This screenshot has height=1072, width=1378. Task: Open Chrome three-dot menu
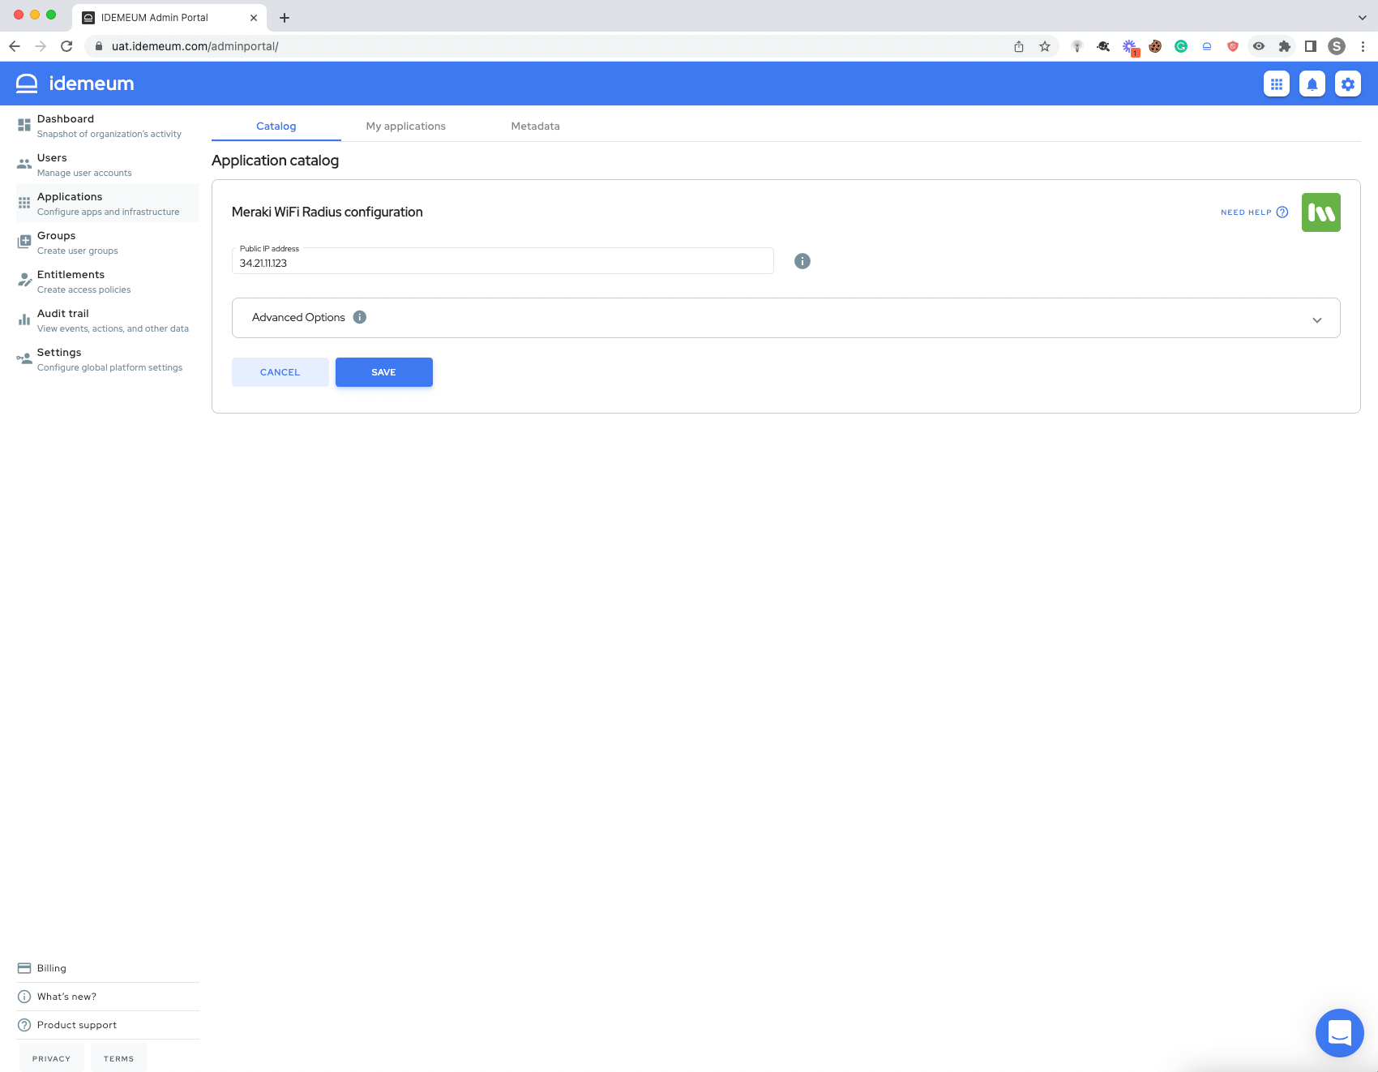pyautogui.click(x=1363, y=46)
